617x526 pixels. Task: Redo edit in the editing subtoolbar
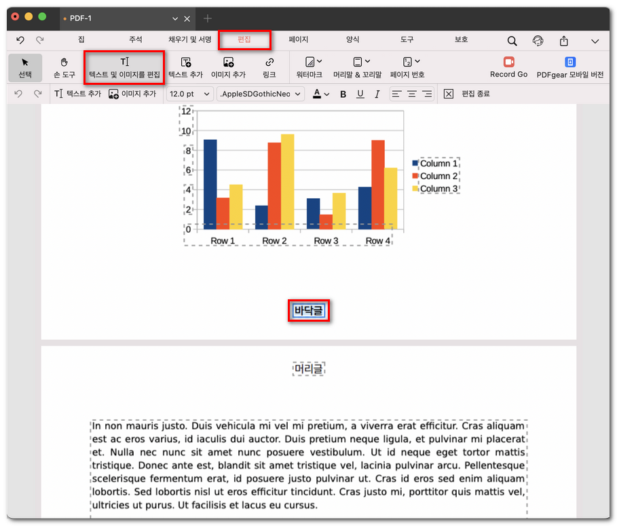click(x=38, y=94)
